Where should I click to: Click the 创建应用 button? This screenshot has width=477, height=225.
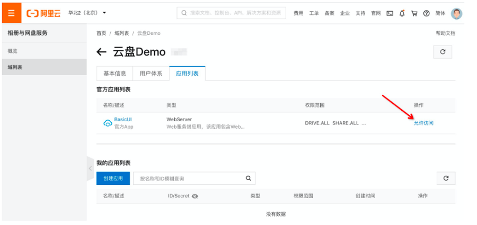click(x=113, y=178)
